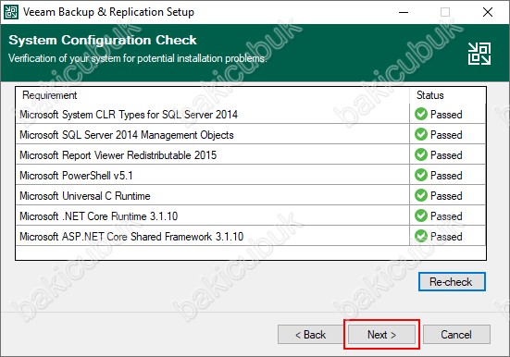Click the green check icon for ASP.NET Core Shared Framework
This screenshot has height=357, width=510.
pos(421,236)
